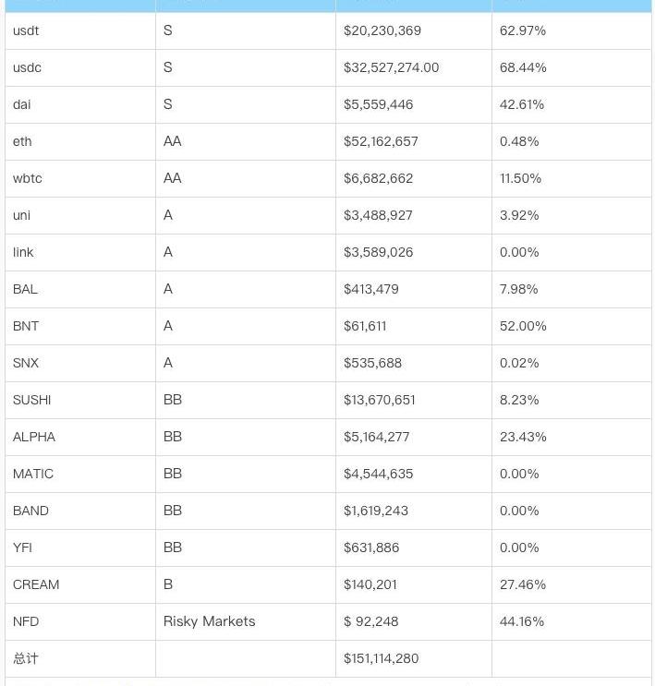Select the usdc value $32,527,274.00
The height and width of the screenshot is (686, 655).
click(391, 67)
